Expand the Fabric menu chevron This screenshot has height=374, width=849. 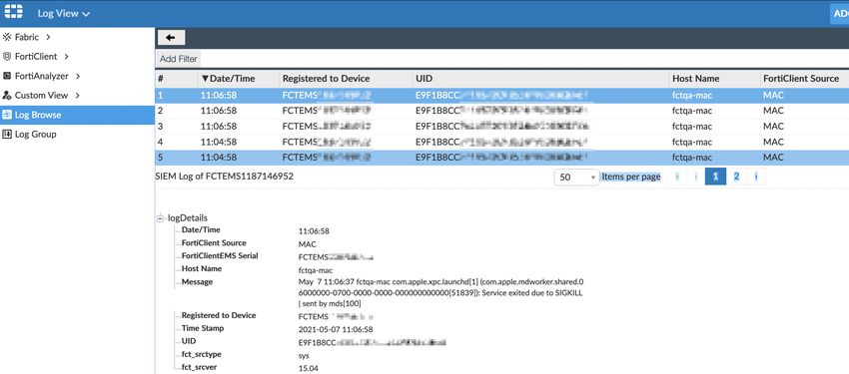pyautogui.click(x=48, y=37)
